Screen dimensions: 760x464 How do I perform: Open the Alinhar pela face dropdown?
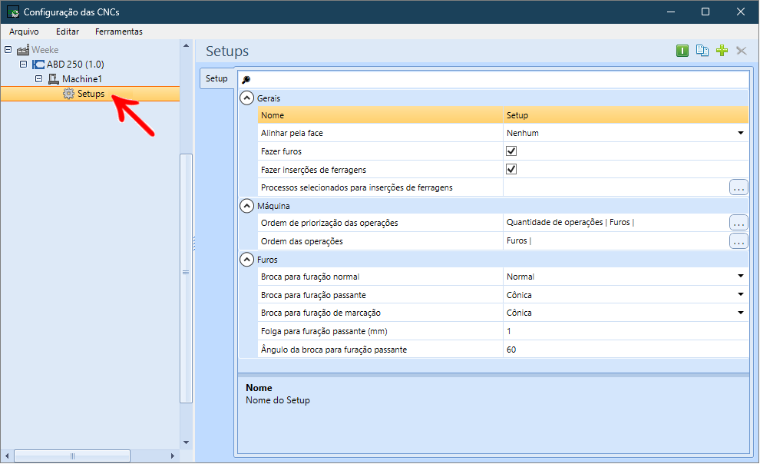[740, 133]
